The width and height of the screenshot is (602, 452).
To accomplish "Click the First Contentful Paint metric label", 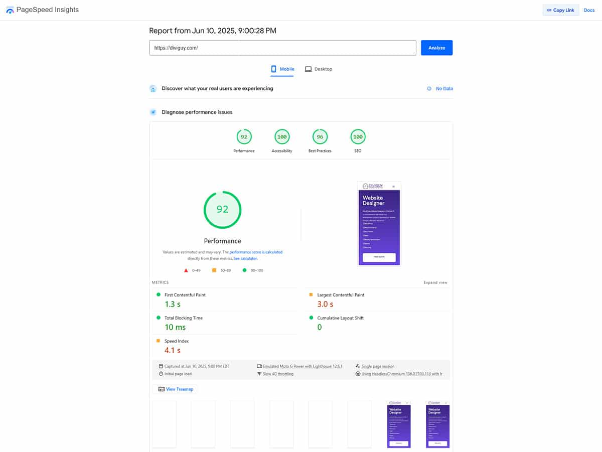I will coord(185,295).
